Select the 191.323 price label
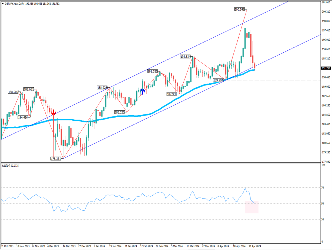 152,71
